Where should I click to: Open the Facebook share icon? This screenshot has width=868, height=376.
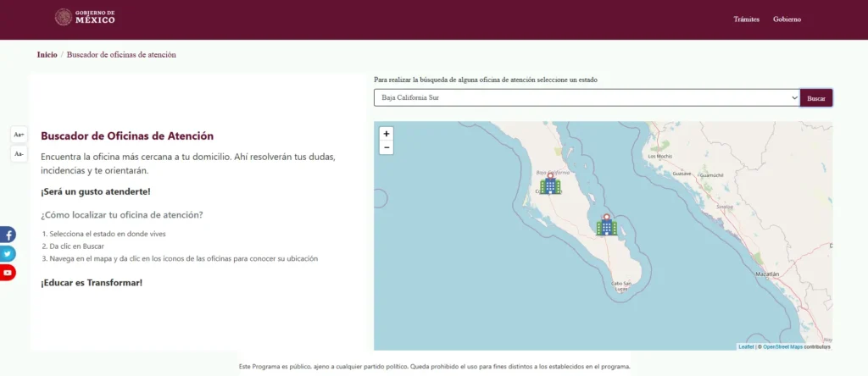pyautogui.click(x=7, y=235)
